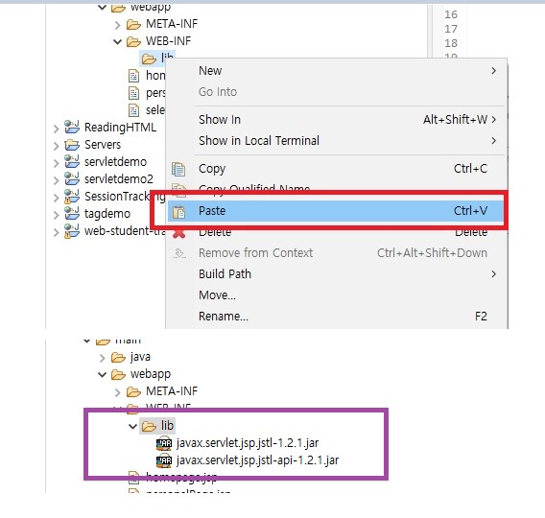Click line number 18 in editor gutter
Screen dimensions: 545x518
[x=451, y=43]
